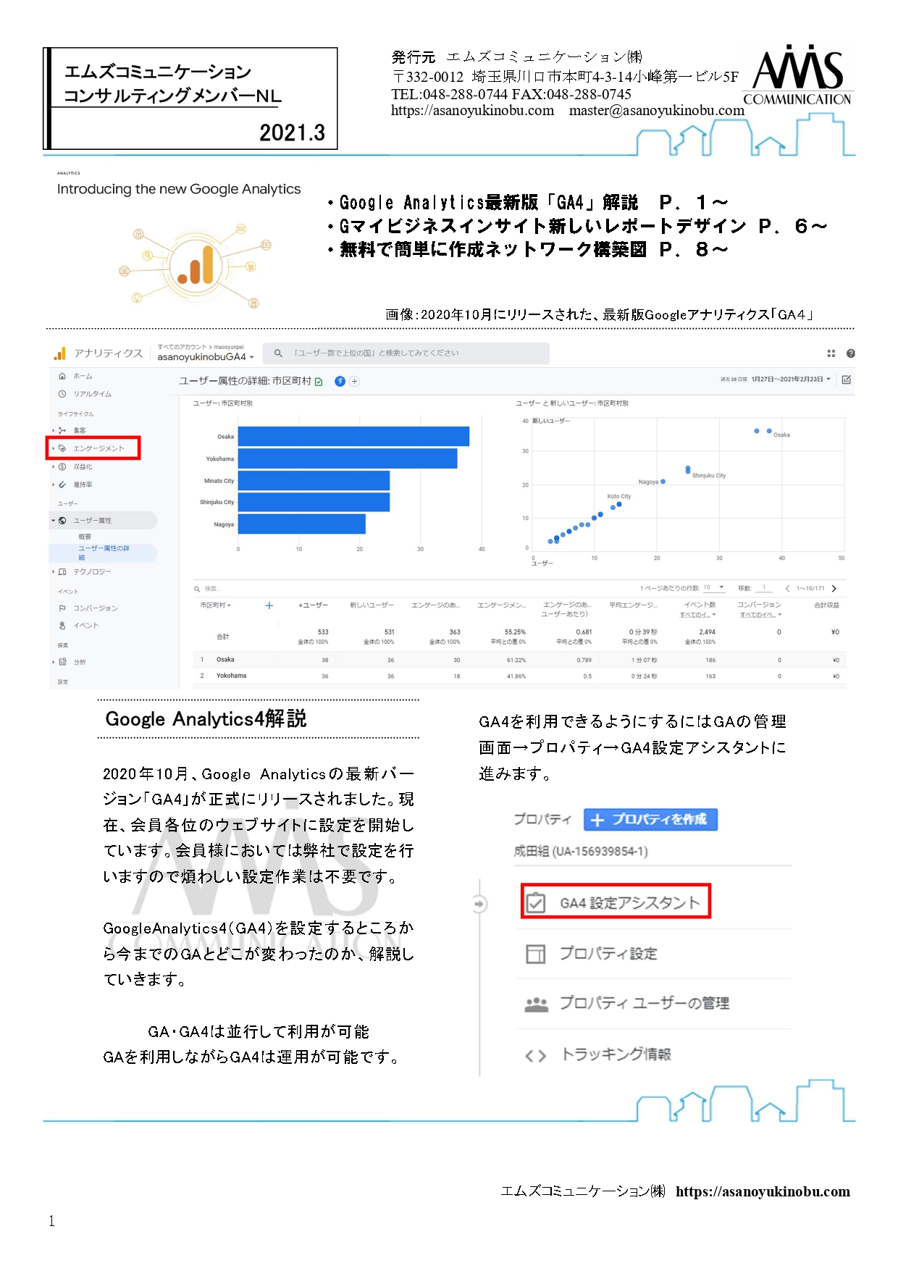Expand the 分析 sidebar section arrow
This screenshot has height=1271, width=898.
pos(54,662)
